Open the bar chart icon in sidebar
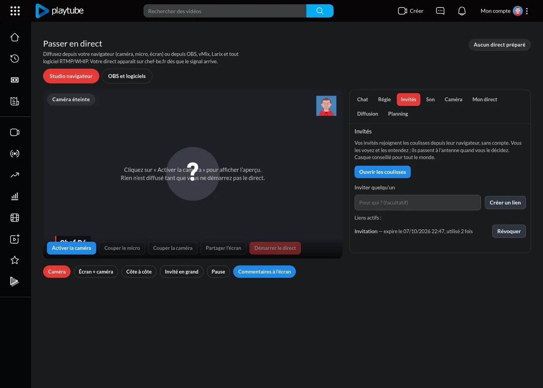Viewport: 543px width, 388px height. [x=15, y=196]
